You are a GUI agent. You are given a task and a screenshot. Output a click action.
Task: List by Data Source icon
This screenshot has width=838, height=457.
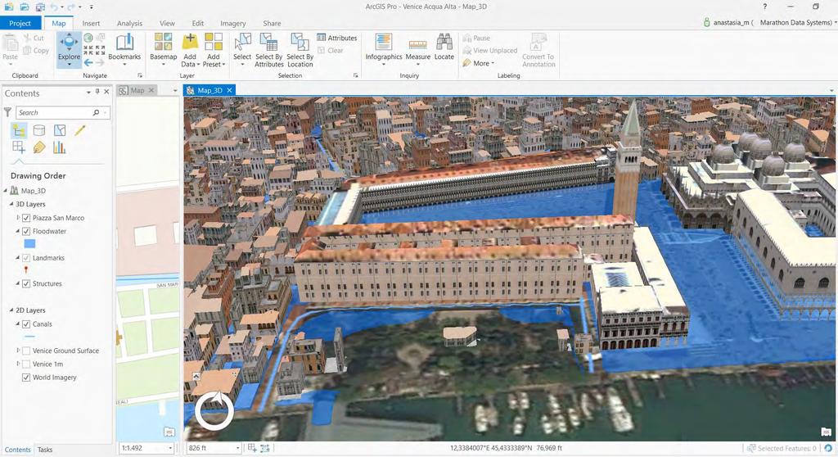pos(39,130)
